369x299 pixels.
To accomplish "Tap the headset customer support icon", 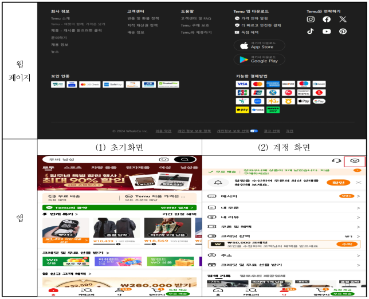I will pyautogui.click(x=336, y=161).
